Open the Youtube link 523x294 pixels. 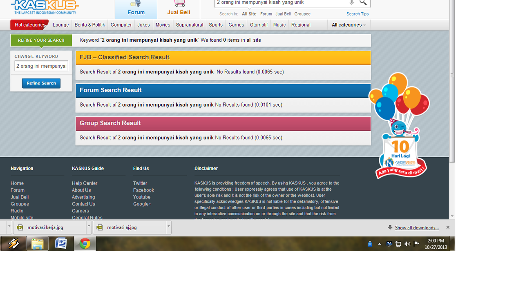click(142, 197)
